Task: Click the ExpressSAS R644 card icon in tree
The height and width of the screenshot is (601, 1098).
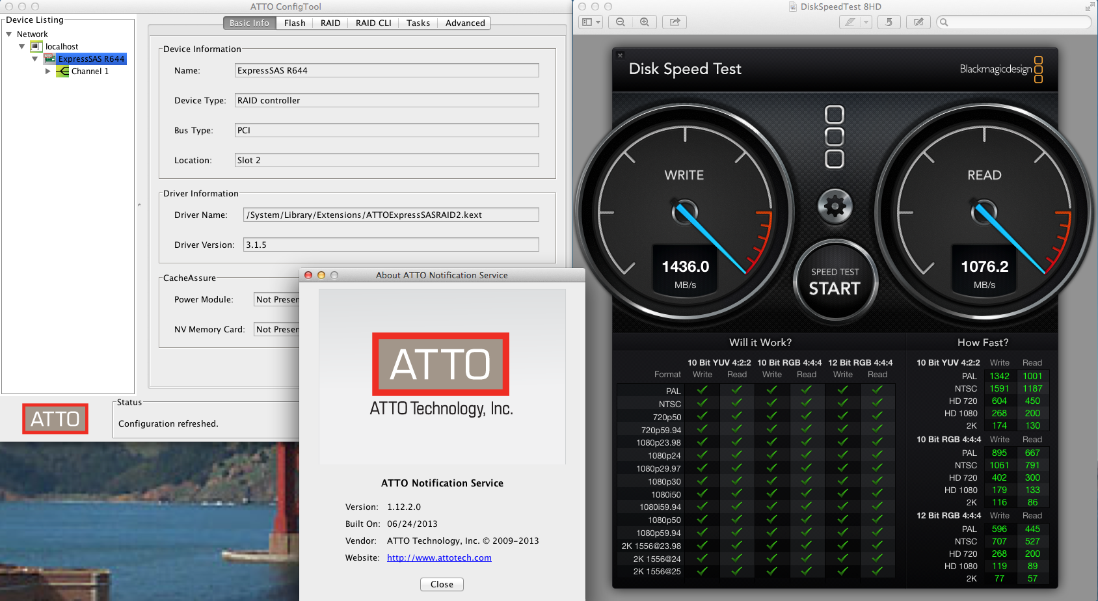Action: tap(49, 59)
